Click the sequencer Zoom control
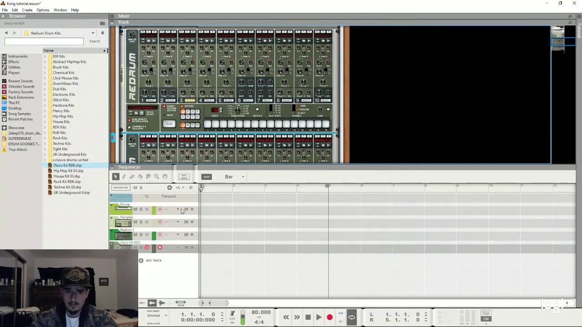The width and height of the screenshot is (582, 327). pos(181,303)
